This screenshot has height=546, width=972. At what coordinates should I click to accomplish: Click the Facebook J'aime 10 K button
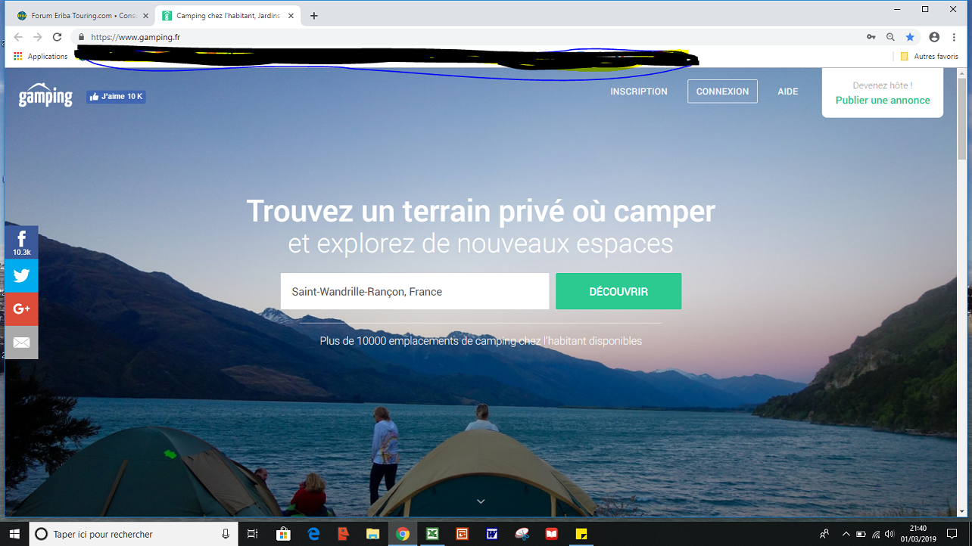point(116,97)
